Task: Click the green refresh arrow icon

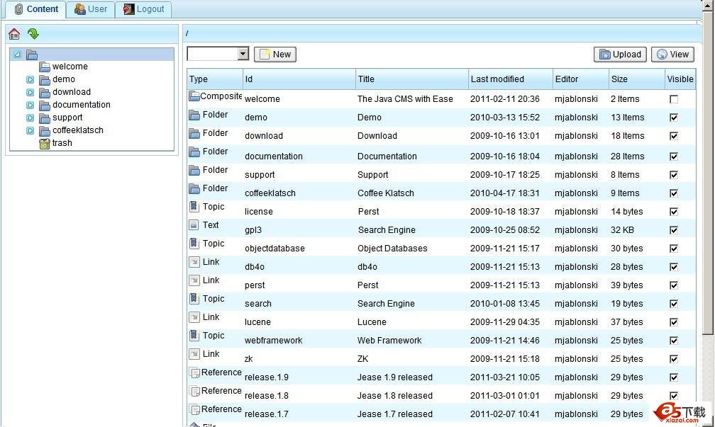Action: [x=33, y=34]
